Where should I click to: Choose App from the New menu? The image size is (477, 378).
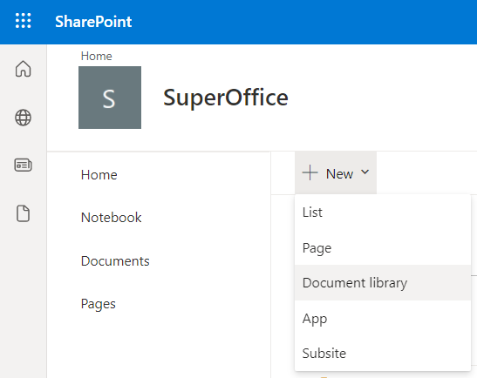point(383,318)
